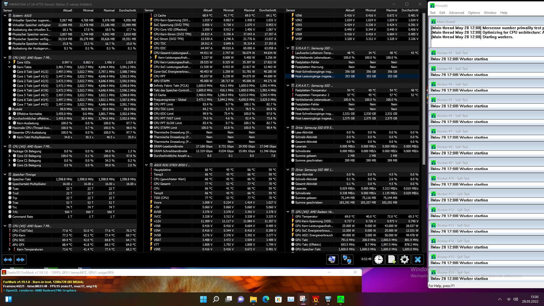Viewport: 544px width, 306px height.
Task: Expand Kern-Takt-Multiplikatoren row
Action: (x=9, y=137)
